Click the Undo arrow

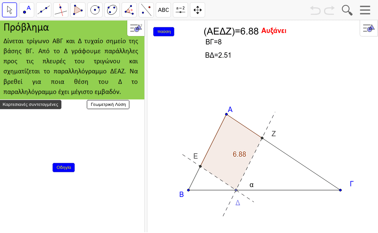315,10
